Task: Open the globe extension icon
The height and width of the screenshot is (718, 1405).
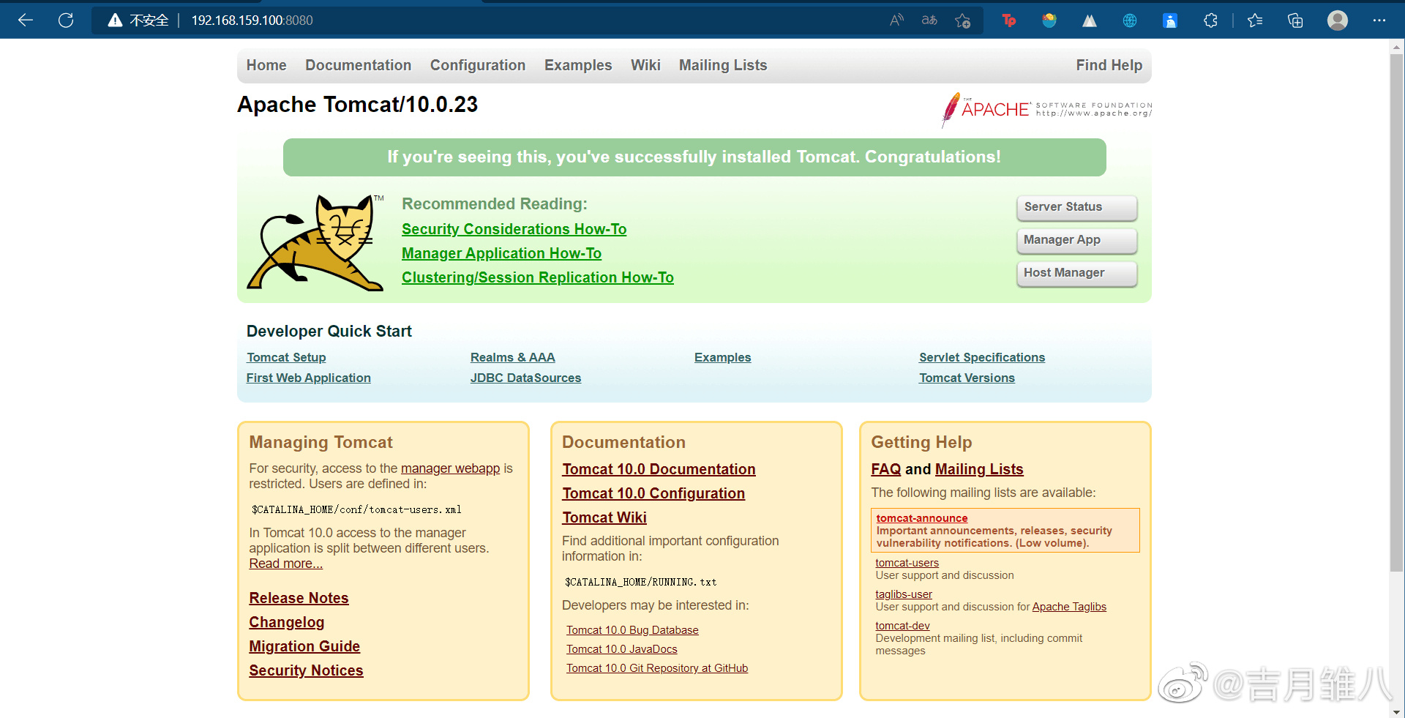Action: (x=1130, y=20)
